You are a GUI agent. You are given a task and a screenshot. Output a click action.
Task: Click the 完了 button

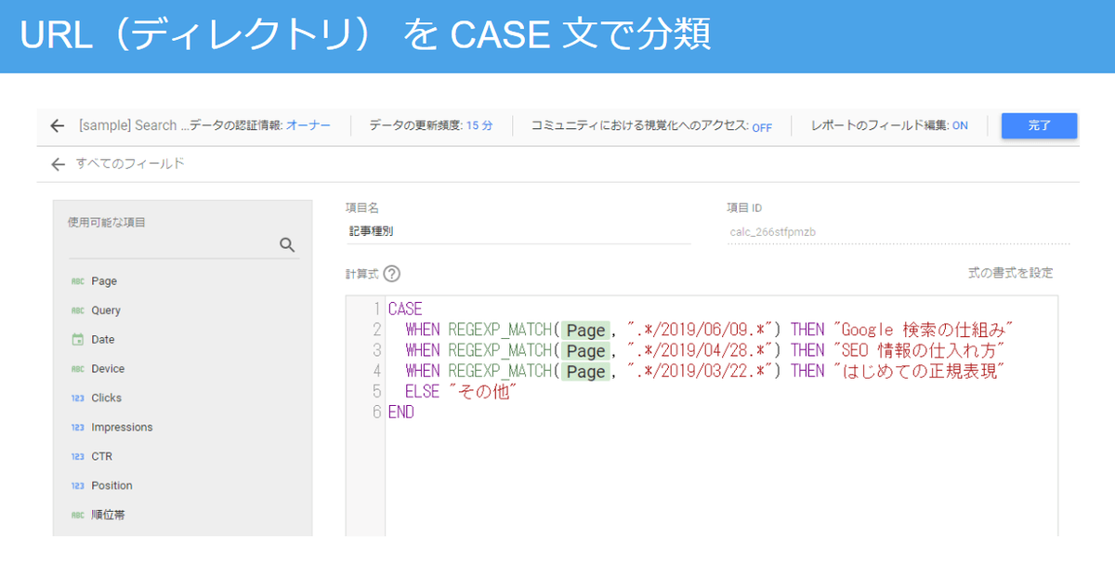click(x=1039, y=125)
